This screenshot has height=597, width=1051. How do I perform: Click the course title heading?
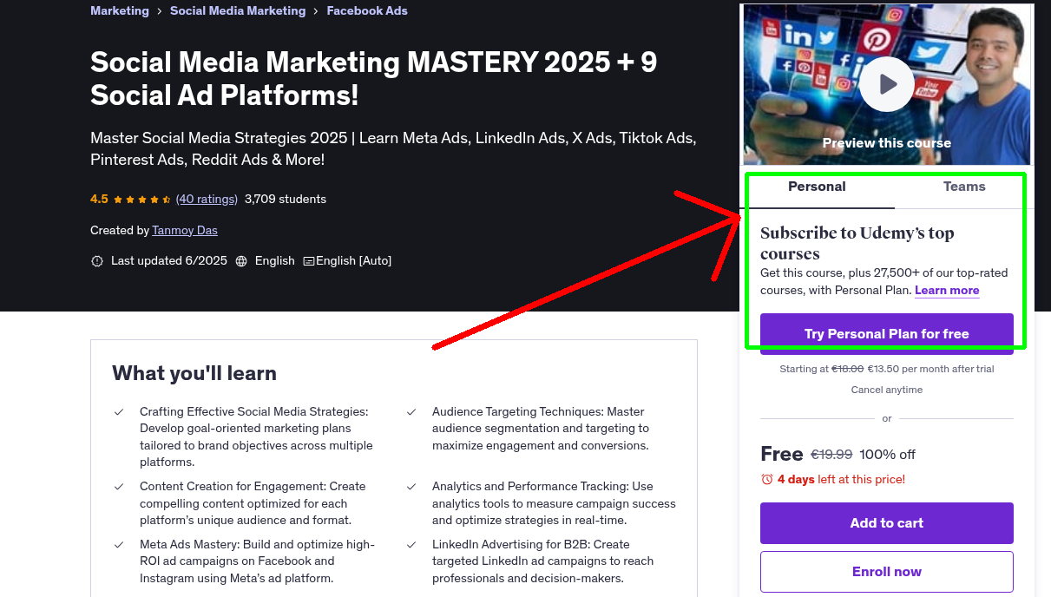coord(374,78)
